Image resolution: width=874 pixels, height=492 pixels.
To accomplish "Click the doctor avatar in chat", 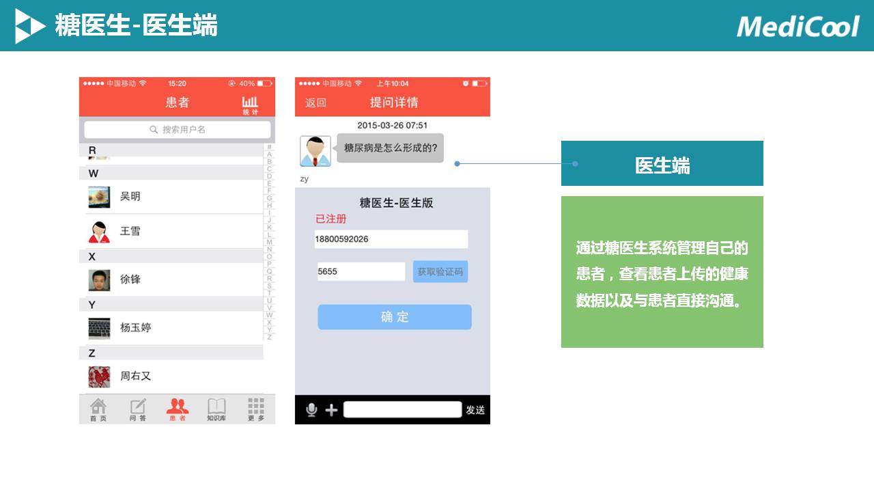I will click(315, 151).
